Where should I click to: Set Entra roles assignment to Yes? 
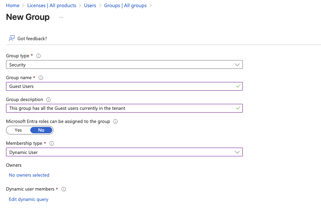pos(18,130)
